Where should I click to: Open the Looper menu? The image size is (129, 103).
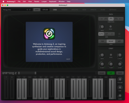[44, 2]
